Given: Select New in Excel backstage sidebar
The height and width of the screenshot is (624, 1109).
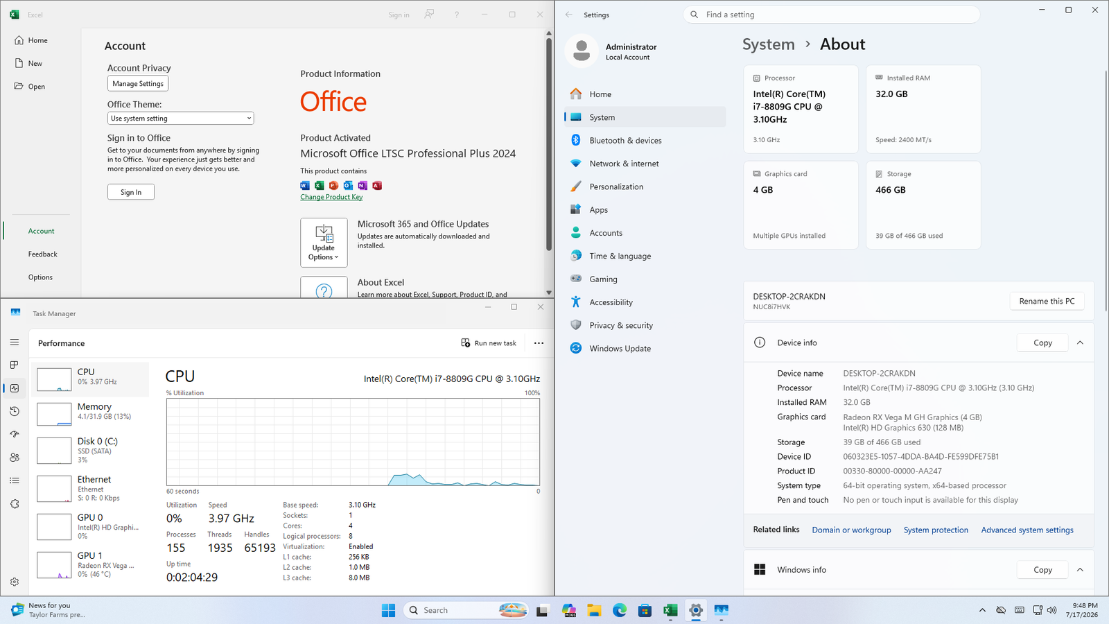Looking at the screenshot, I should [x=29, y=63].
